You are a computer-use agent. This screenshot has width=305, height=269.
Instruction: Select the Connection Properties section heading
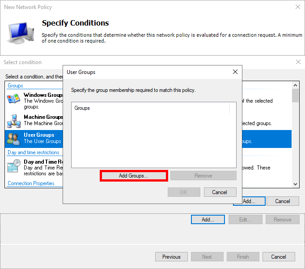[31, 183]
